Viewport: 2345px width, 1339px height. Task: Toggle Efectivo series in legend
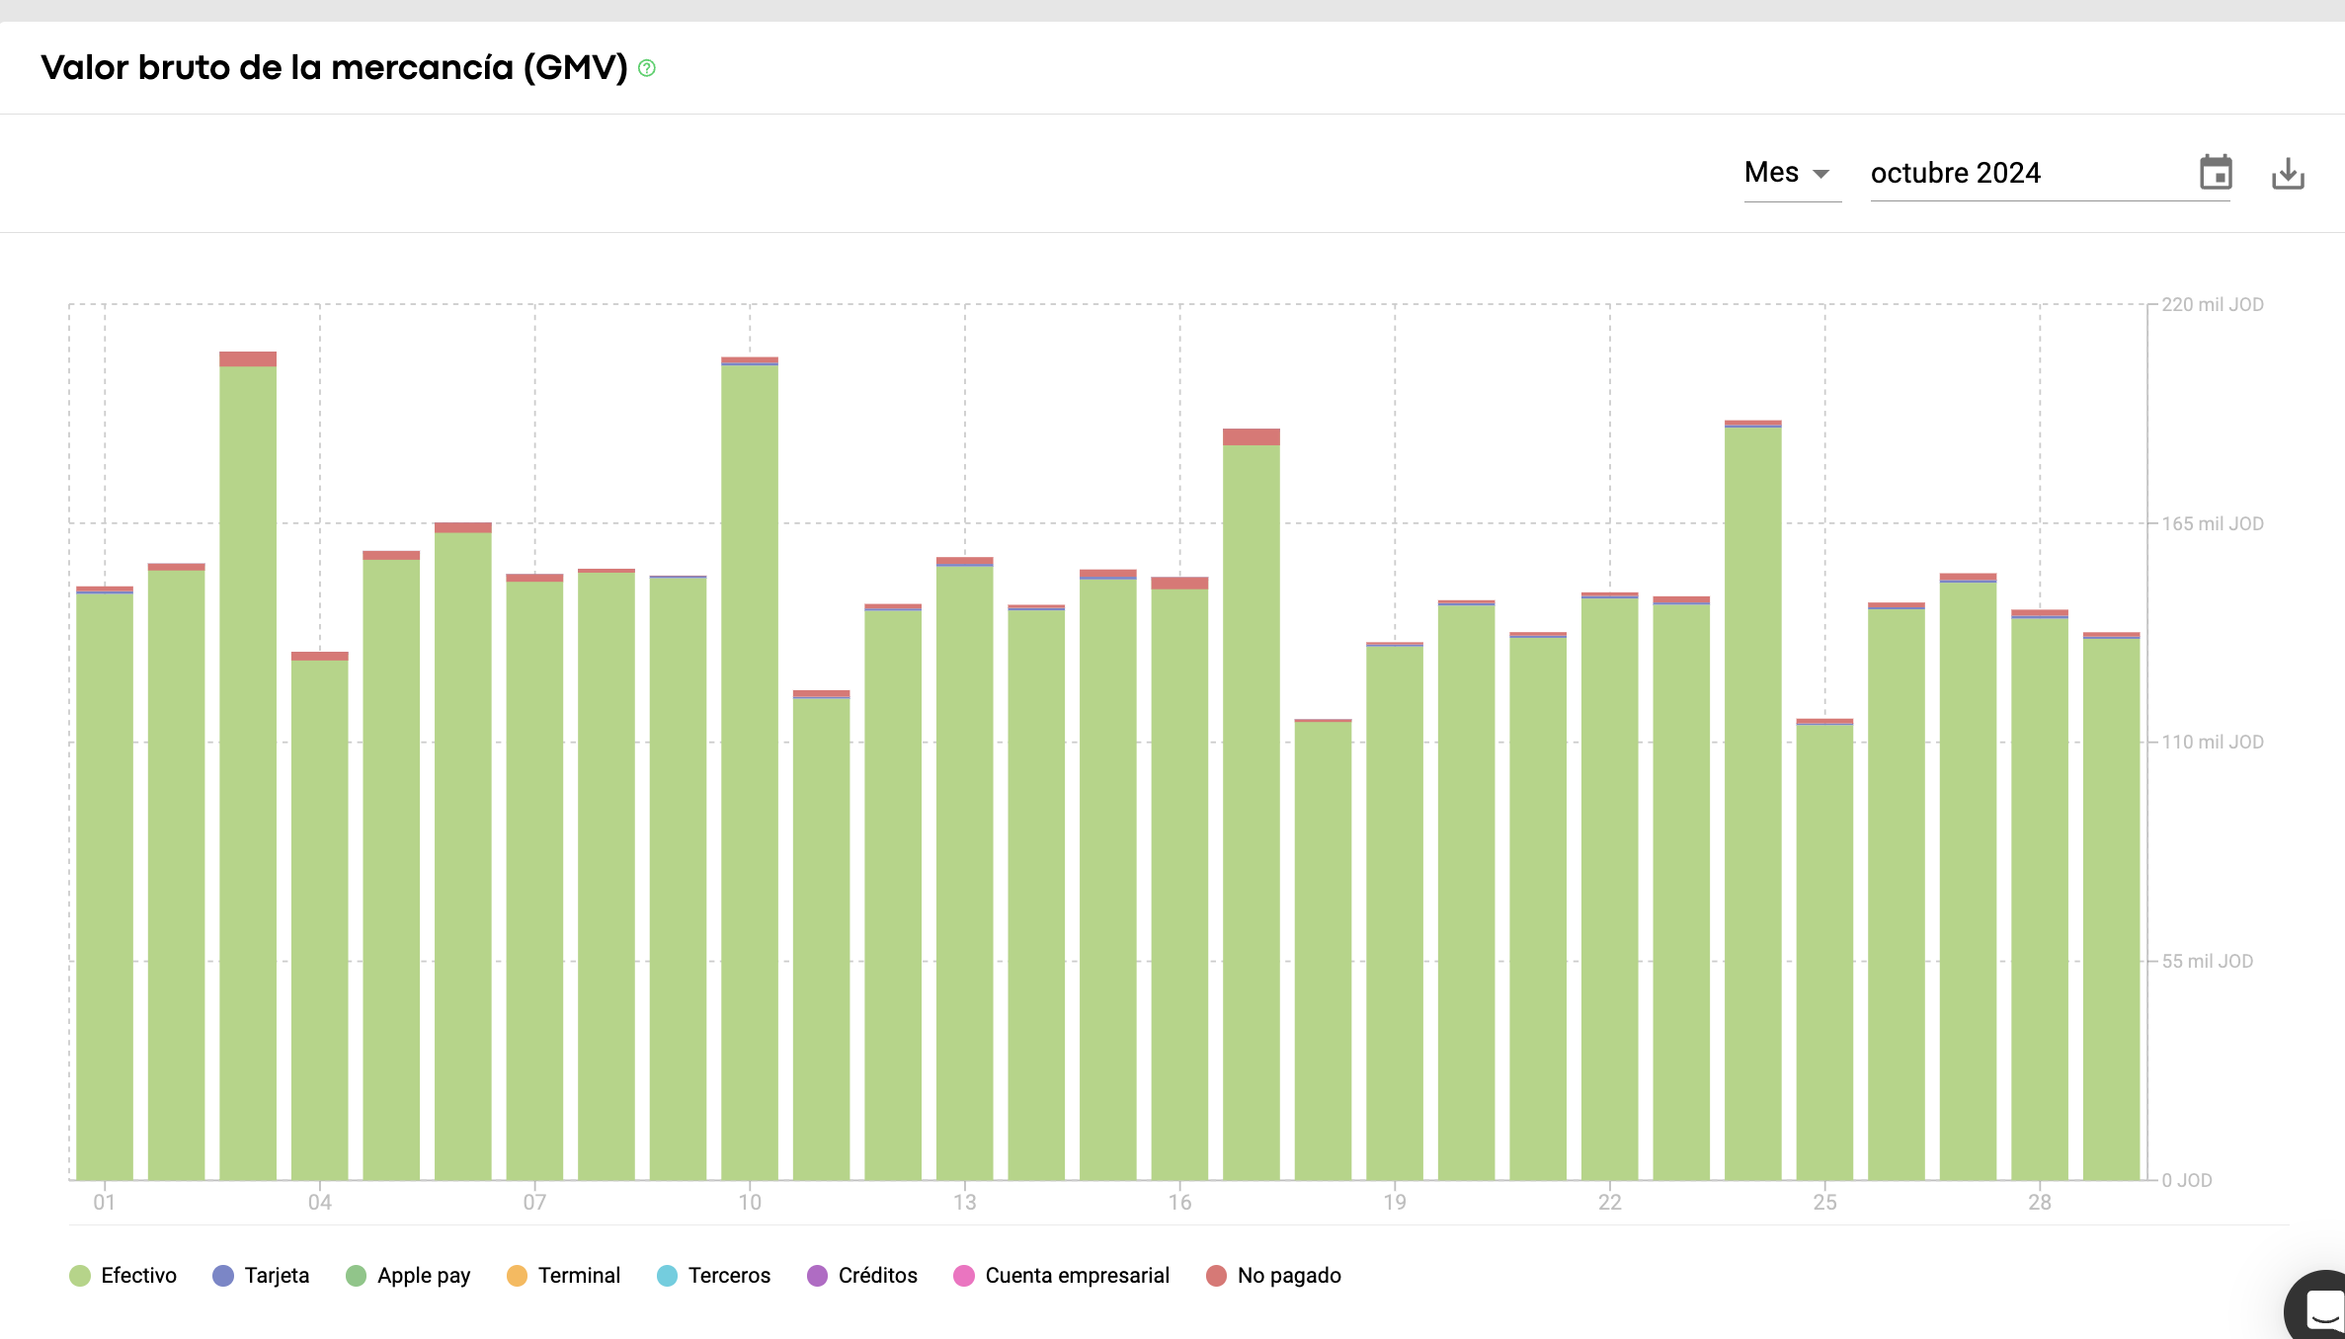pyautogui.click(x=138, y=1275)
